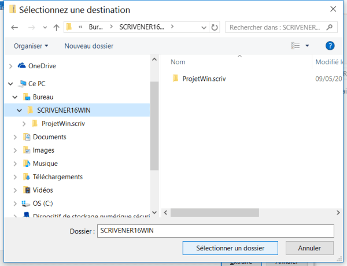
Task: Go back using the left arrow
Action: pyautogui.click(x=14, y=27)
